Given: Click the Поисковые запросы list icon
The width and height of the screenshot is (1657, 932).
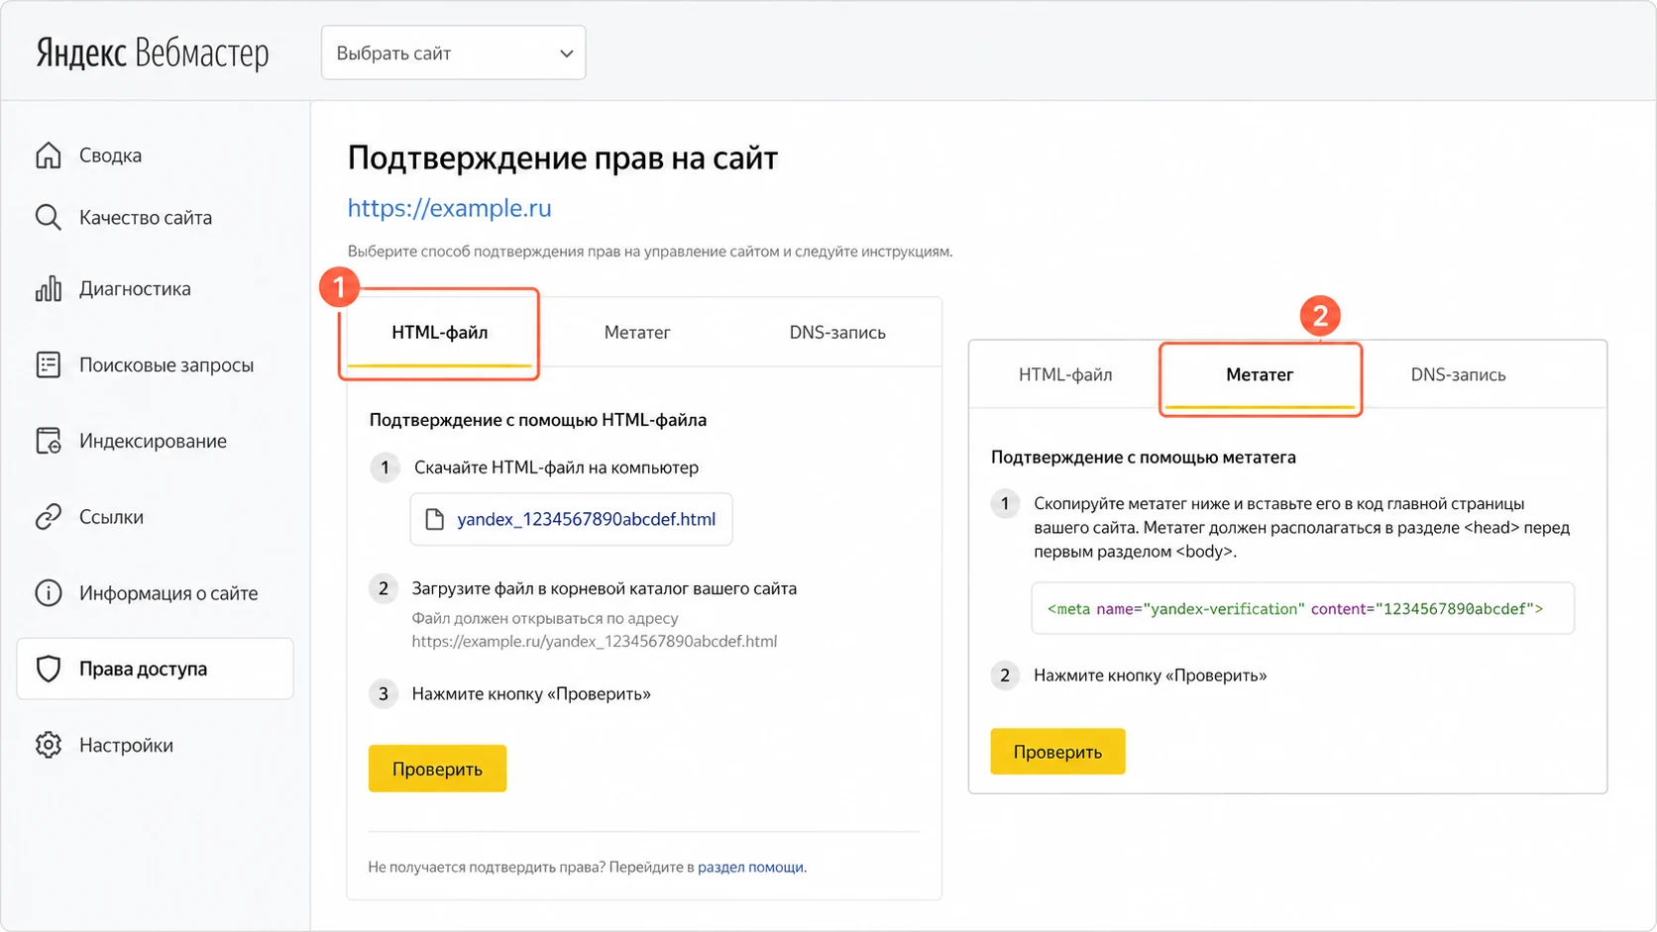Looking at the screenshot, I should [x=49, y=364].
